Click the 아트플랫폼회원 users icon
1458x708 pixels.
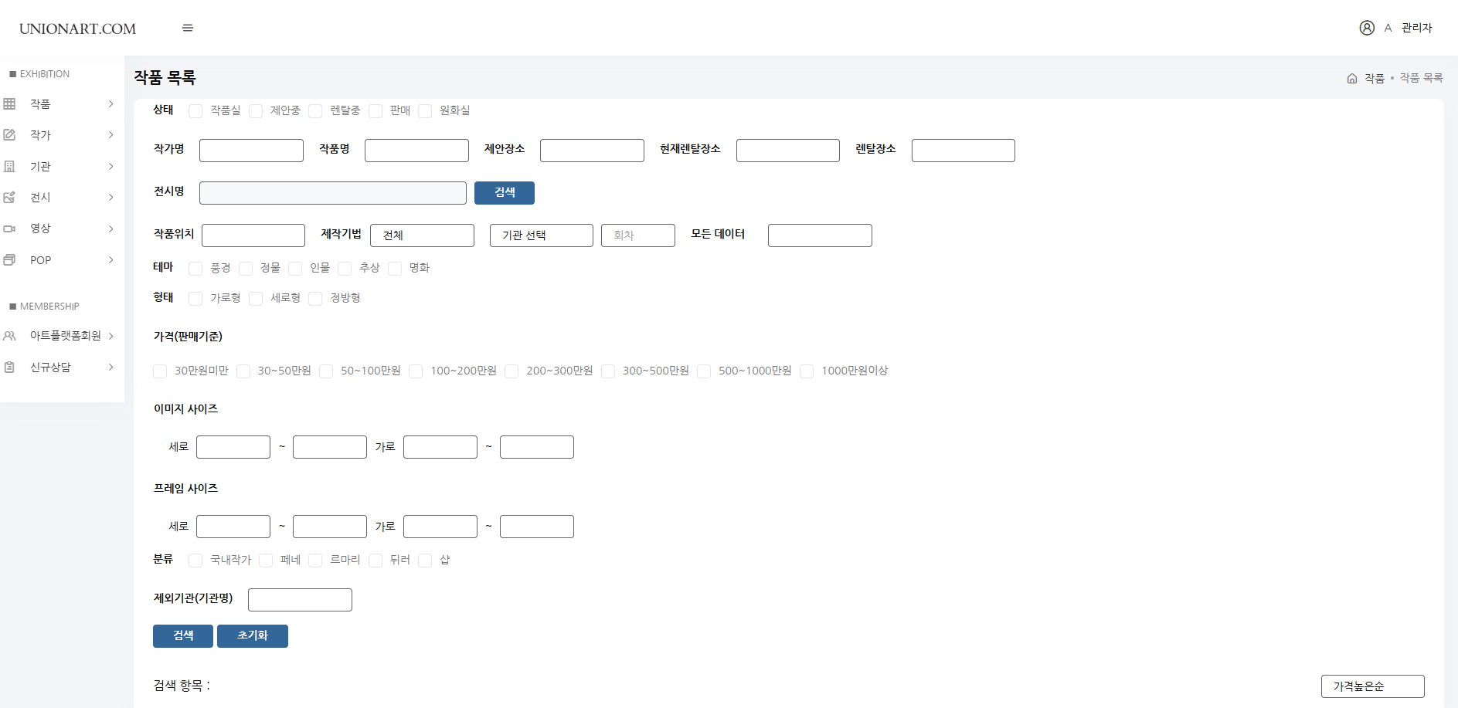[9, 336]
